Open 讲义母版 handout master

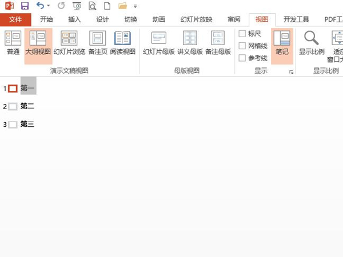pyautogui.click(x=190, y=43)
